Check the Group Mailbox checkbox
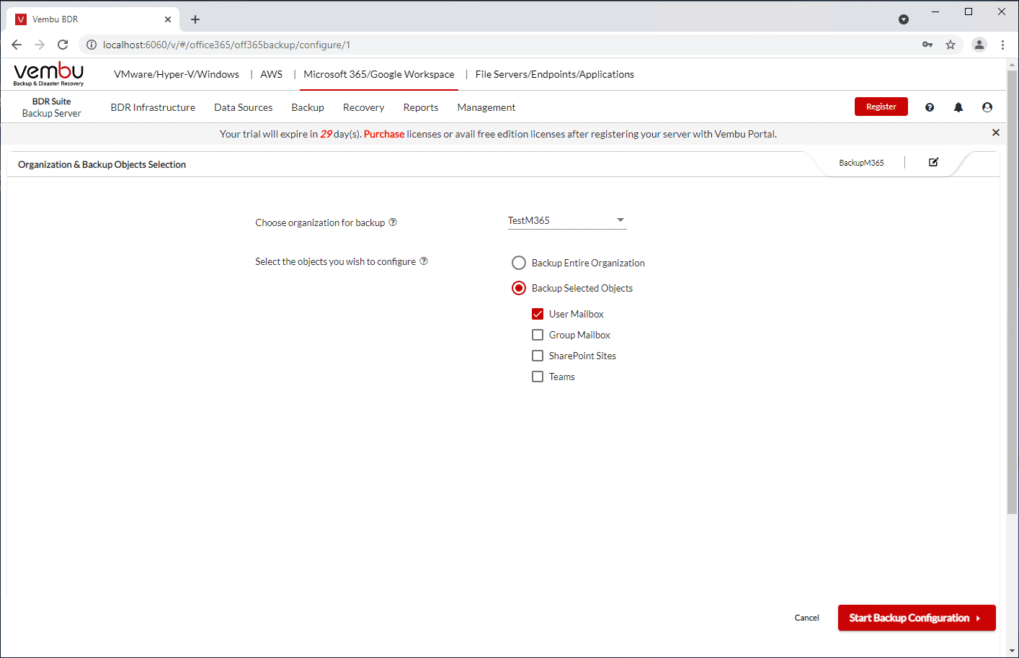1019x658 pixels. coord(538,335)
